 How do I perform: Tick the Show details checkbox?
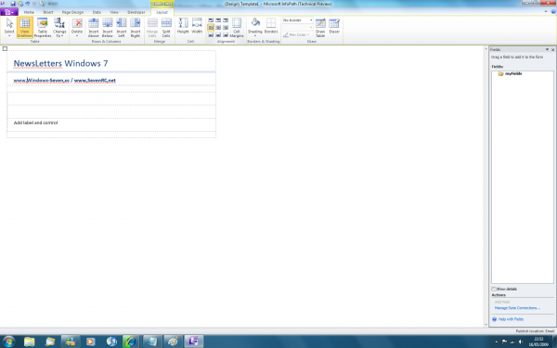point(494,289)
